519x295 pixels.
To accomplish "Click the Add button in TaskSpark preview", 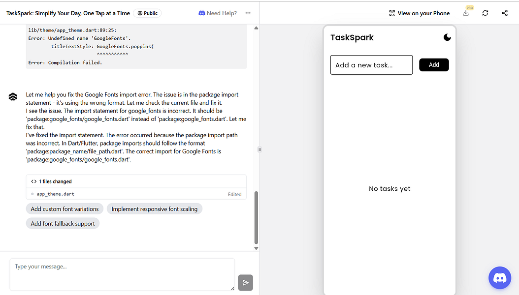I will [x=434, y=65].
